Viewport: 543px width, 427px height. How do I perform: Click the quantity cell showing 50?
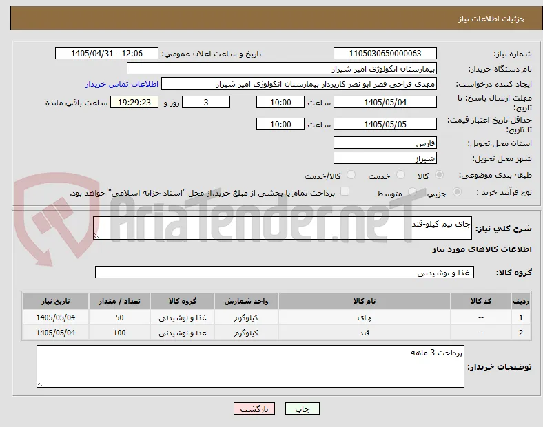[119, 317]
